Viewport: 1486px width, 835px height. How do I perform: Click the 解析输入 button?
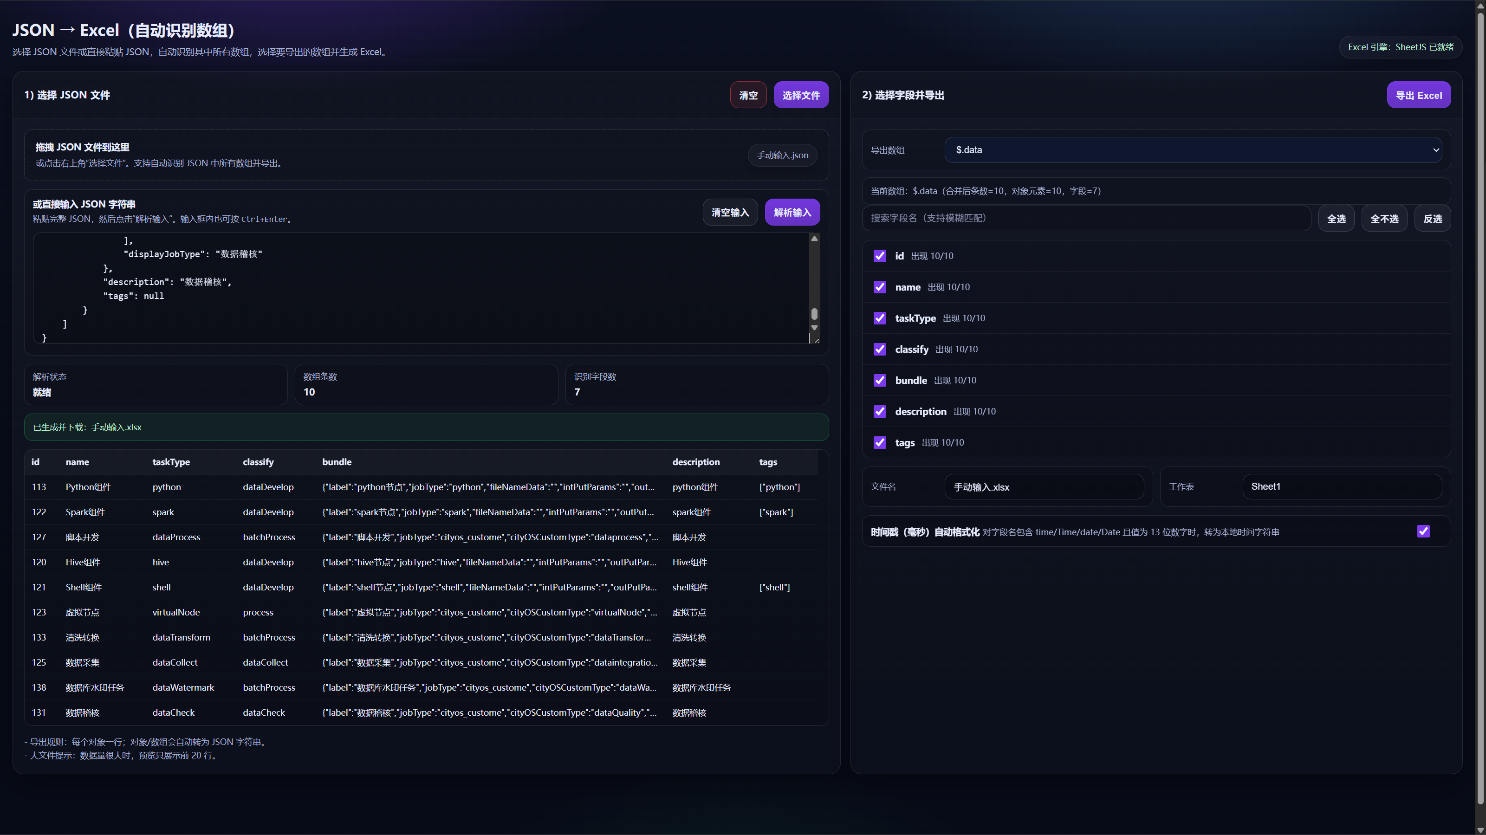792,212
